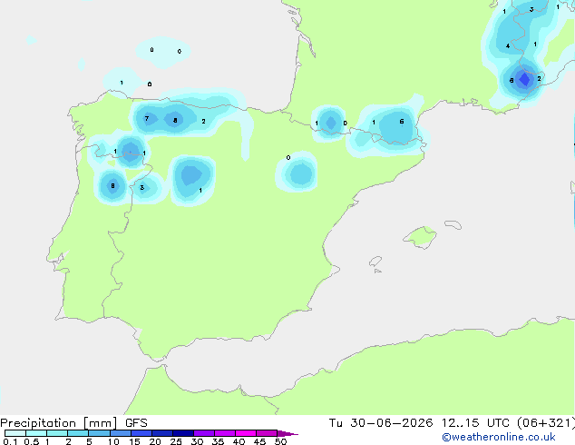Select the 30–35 mm legend swatch

(203, 433)
